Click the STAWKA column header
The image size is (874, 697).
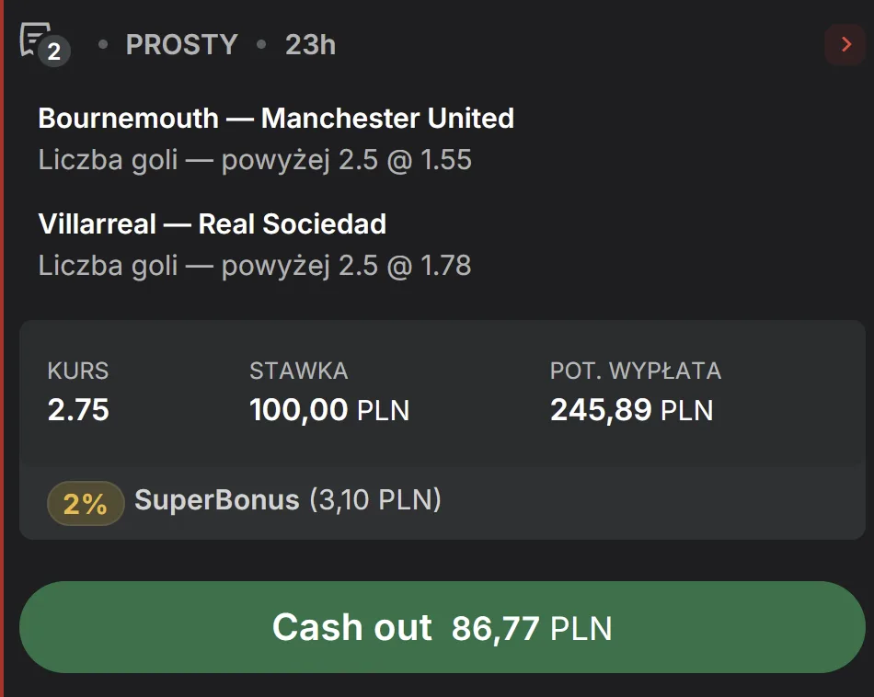pos(296,371)
